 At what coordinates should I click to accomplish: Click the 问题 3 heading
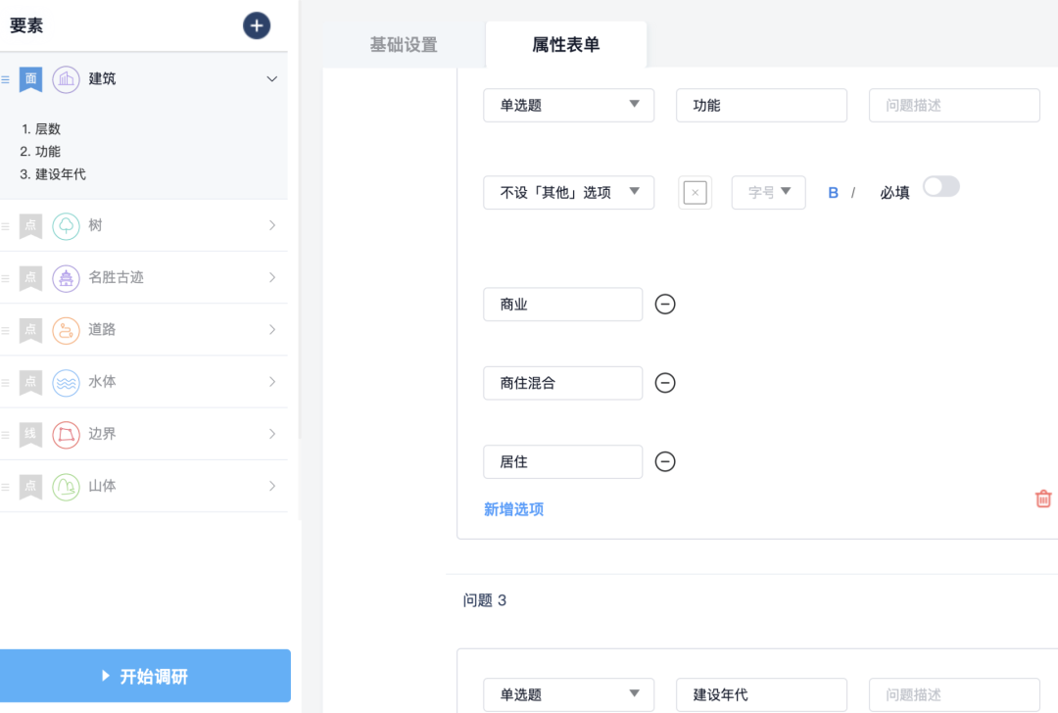pyautogui.click(x=485, y=600)
